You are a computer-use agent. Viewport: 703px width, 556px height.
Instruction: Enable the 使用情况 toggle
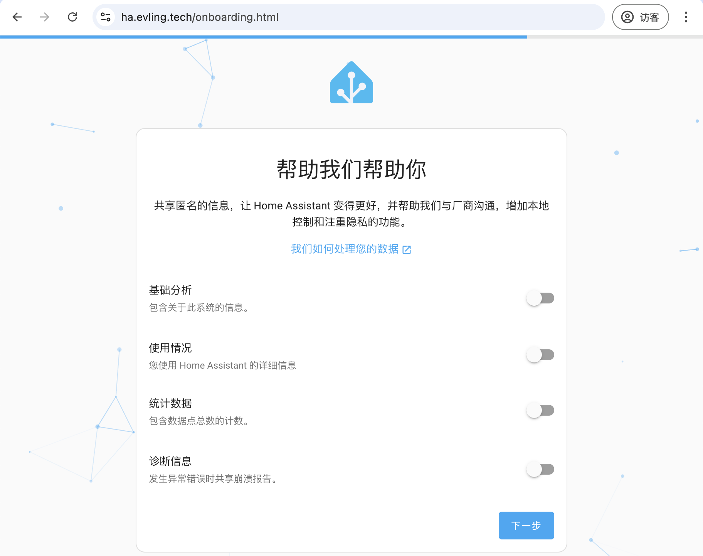tap(540, 355)
